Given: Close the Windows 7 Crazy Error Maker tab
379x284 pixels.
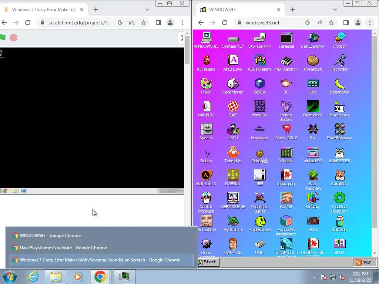Looking at the screenshot, I should 82,10.
